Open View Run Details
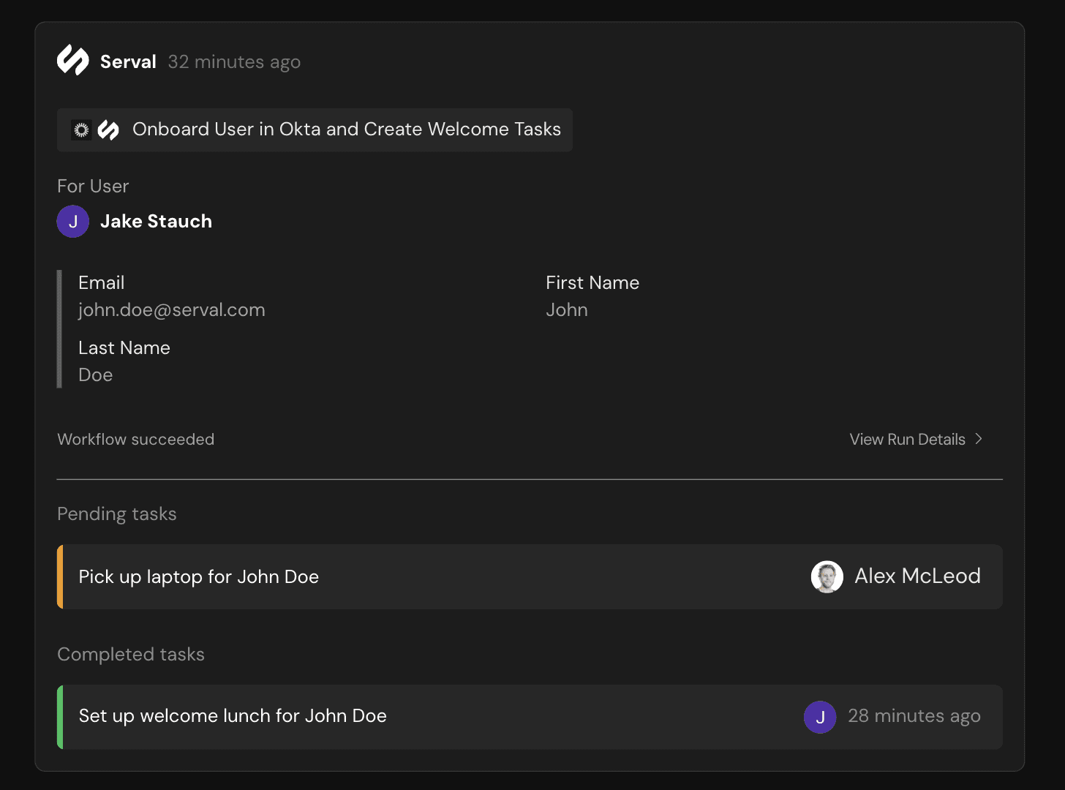Screen dimensions: 1065x790 916,439
